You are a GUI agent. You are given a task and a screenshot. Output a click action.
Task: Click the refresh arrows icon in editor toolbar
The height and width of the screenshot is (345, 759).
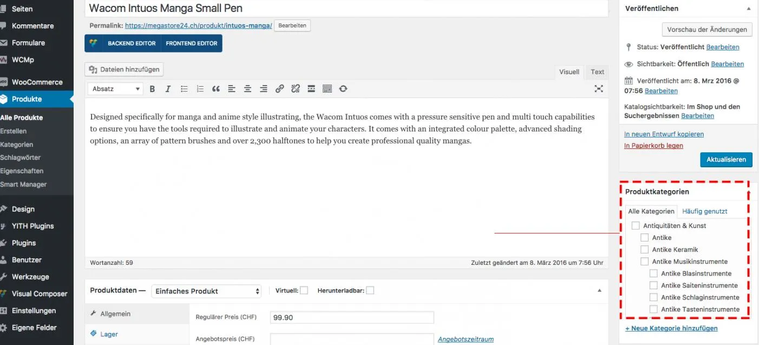coord(343,89)
